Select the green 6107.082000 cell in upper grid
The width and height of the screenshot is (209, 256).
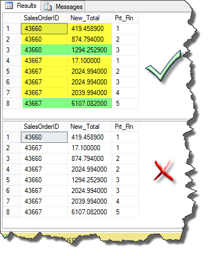pos(90,104)
